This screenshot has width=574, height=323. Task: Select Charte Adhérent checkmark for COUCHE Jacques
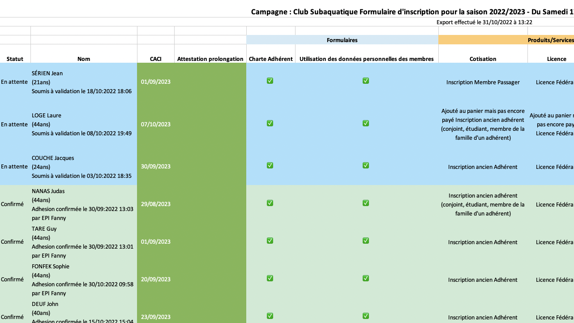click(x=270, y=165)
